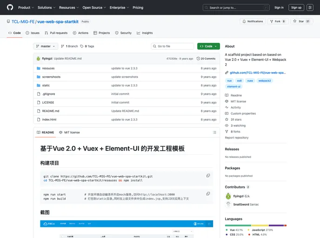Select the es6 topic tag
This screenshot has width=320, height=238.
[240, 81]
